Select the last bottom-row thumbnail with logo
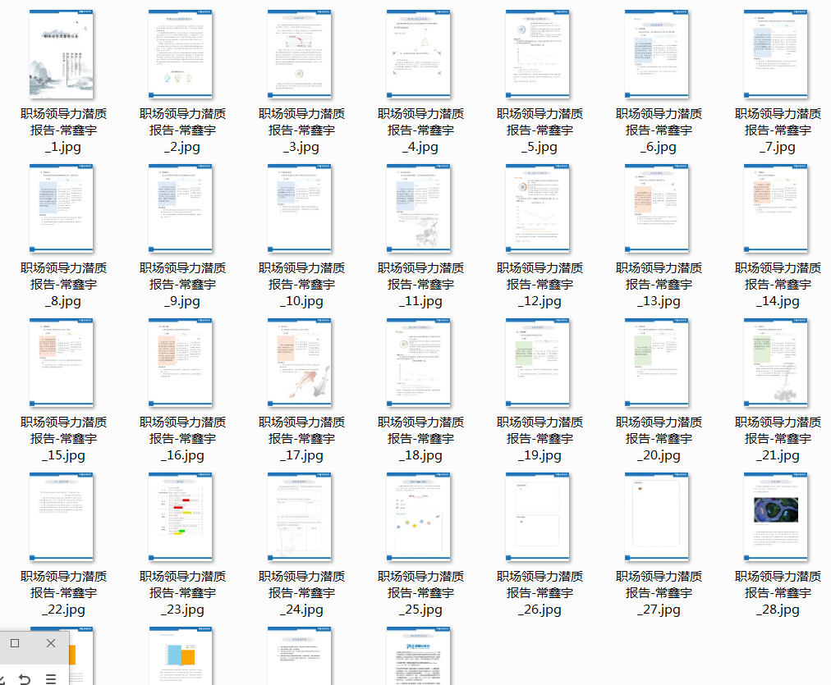The width and height of the screenshot is (831, 685). point(419,655)
